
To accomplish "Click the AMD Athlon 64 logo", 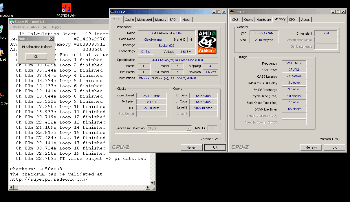I will tap(207, 42).
